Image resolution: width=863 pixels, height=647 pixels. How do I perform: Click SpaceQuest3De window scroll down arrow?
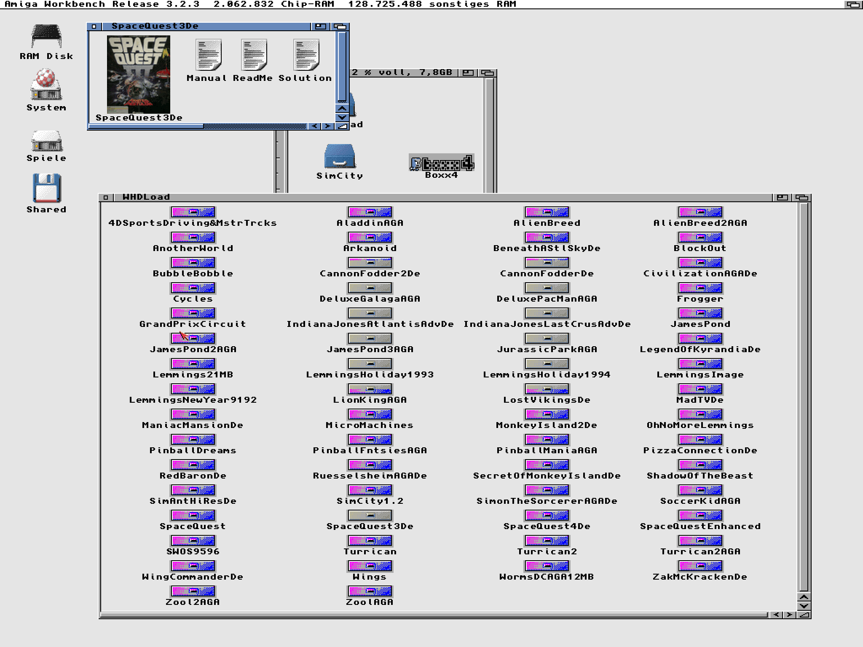(342, 117)
